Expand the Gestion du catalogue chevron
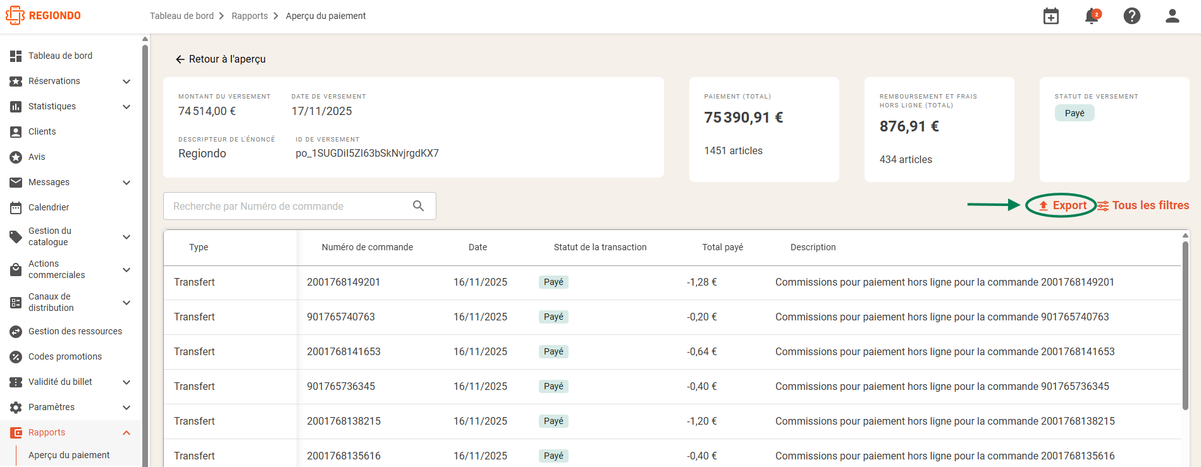The height and width of the screenshot is (467, 1201). tap(126, 237)
